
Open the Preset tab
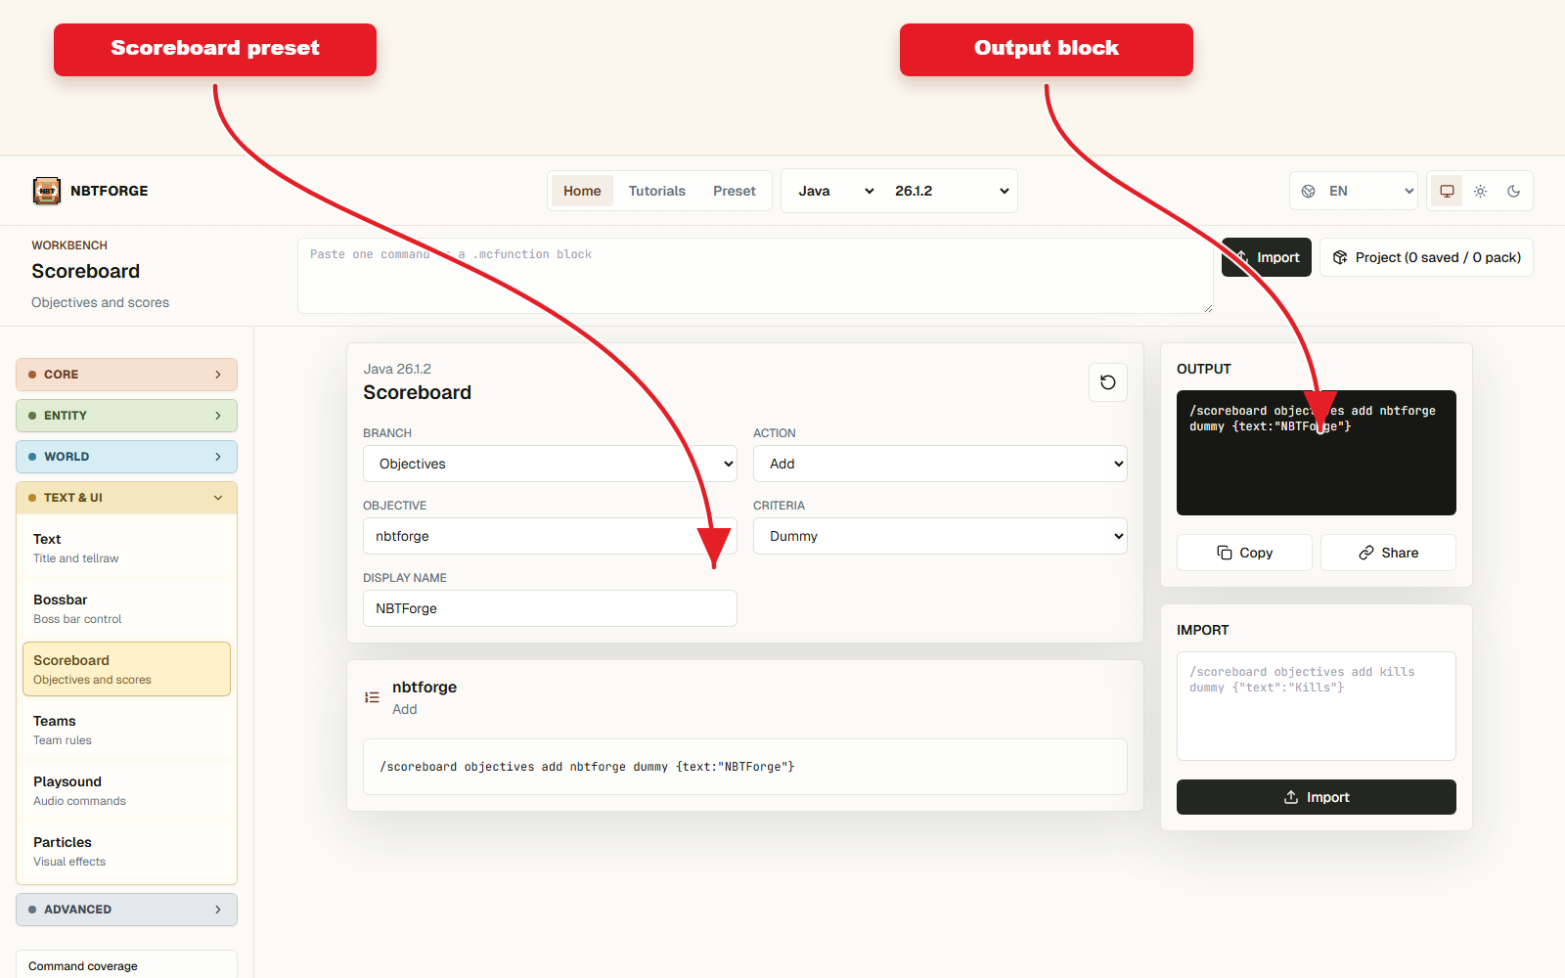[735, 191]
